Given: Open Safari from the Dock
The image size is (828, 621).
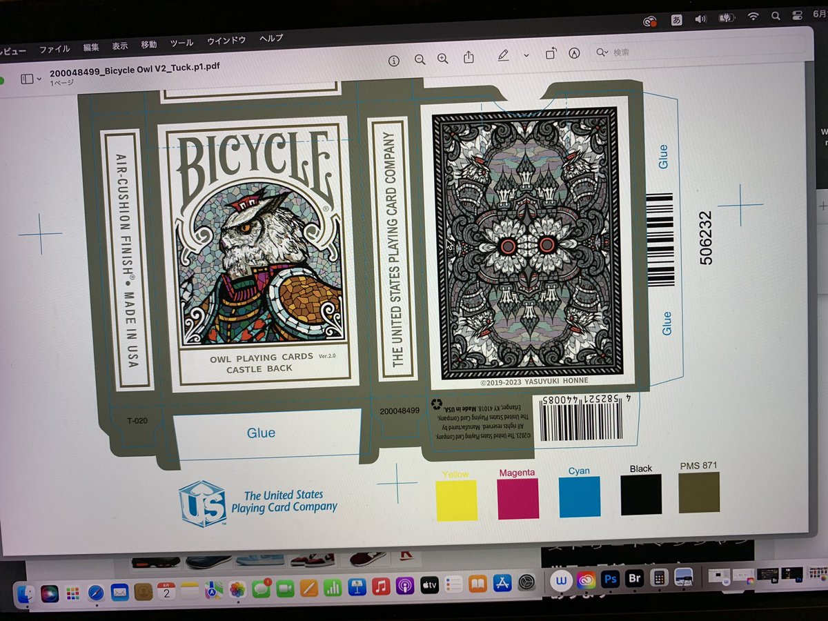Looking at the screenshot, I should (96, 593).
